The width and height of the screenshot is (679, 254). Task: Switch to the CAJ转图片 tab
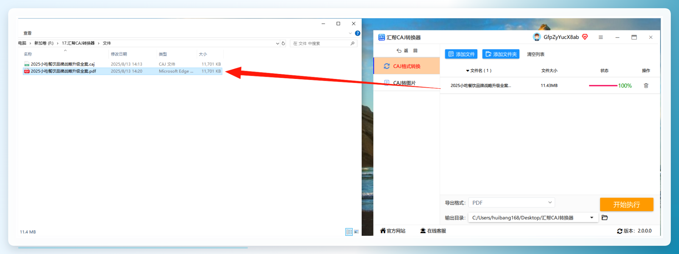(407, 83)
